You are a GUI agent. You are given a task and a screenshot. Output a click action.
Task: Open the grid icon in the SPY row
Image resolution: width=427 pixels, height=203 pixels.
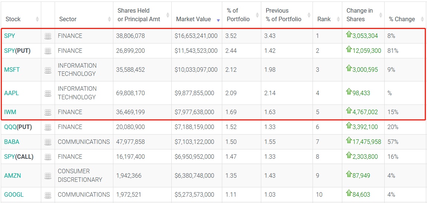[x=48, y=36]
